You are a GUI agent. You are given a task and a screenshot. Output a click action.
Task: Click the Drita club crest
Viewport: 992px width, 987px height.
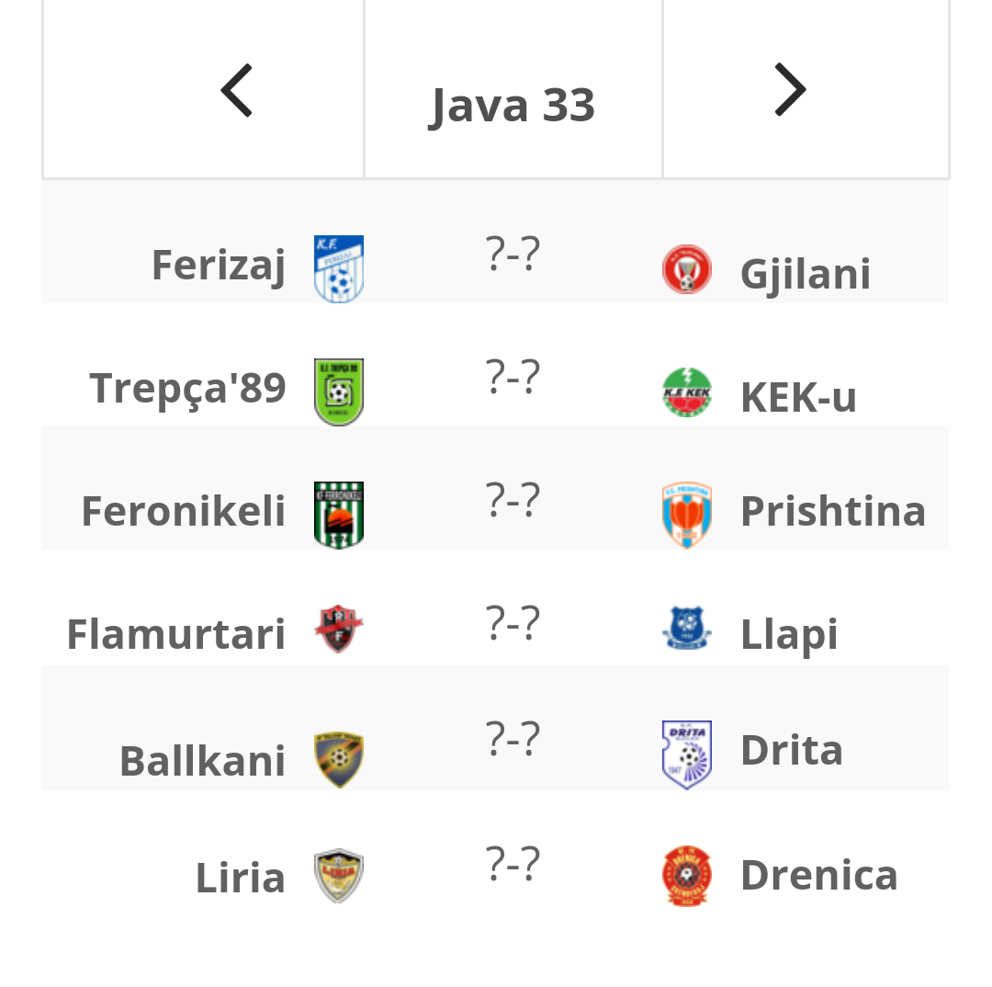coord(687,754)
